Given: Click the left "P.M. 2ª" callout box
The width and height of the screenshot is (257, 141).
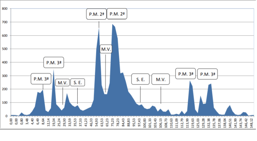Looking at the screenshot, I should [x=96, y=14].
